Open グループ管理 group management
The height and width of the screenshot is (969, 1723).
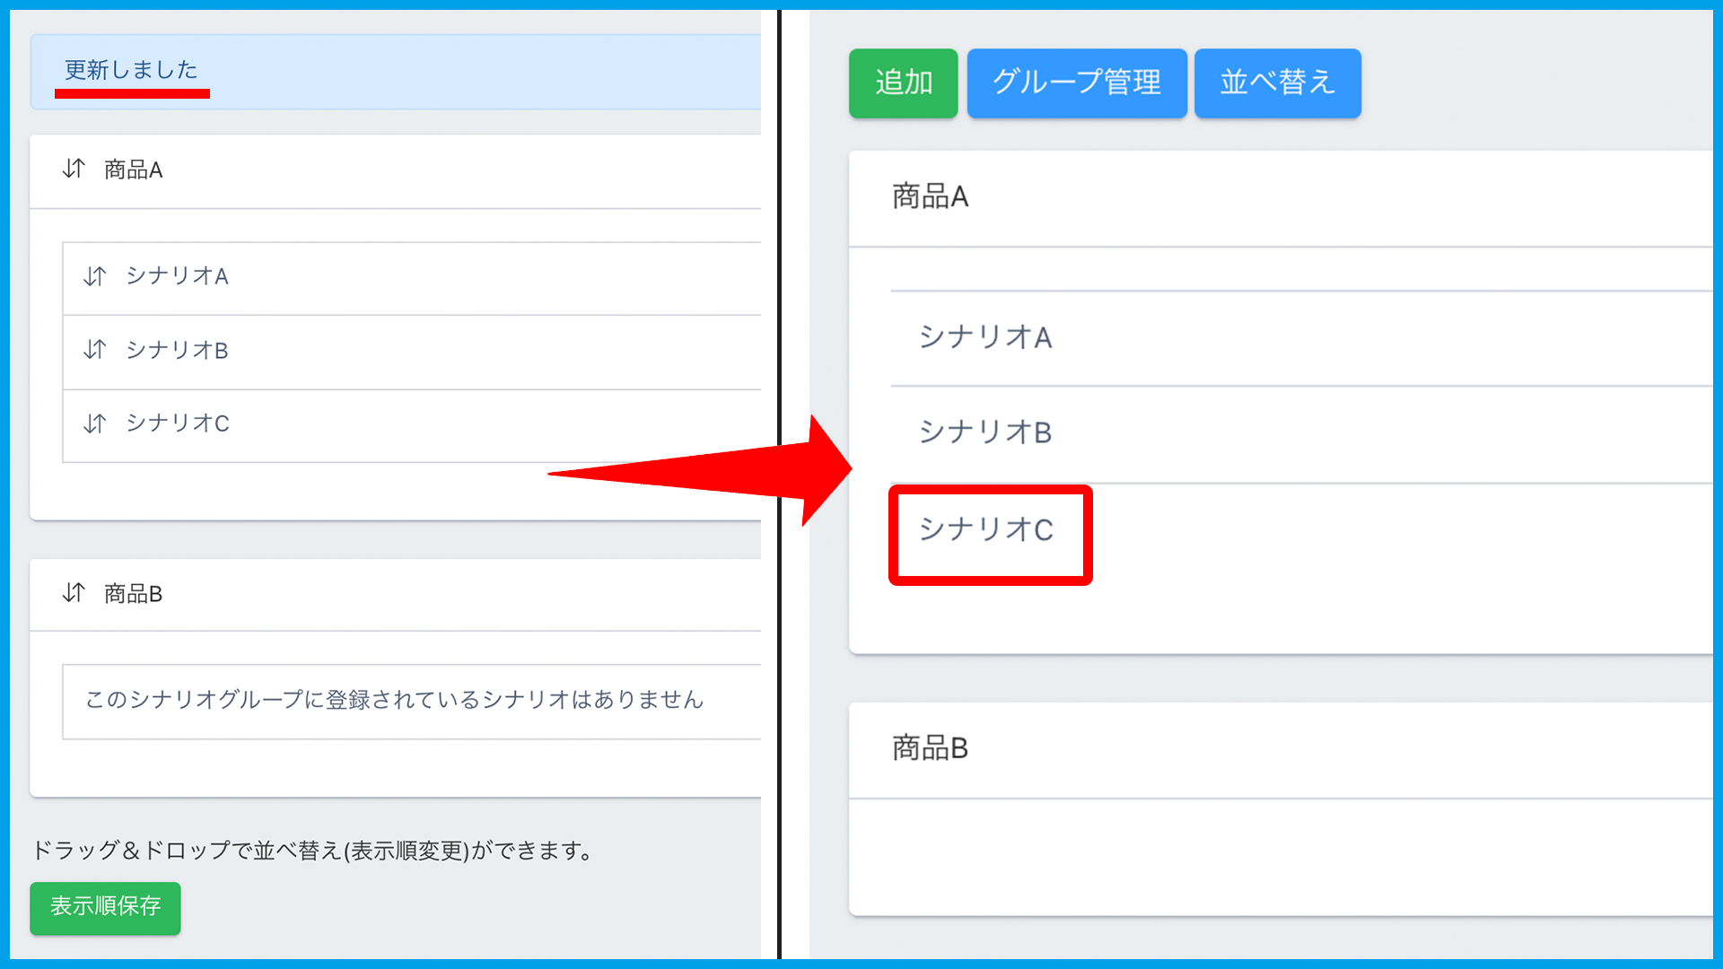click(1076, 83)
